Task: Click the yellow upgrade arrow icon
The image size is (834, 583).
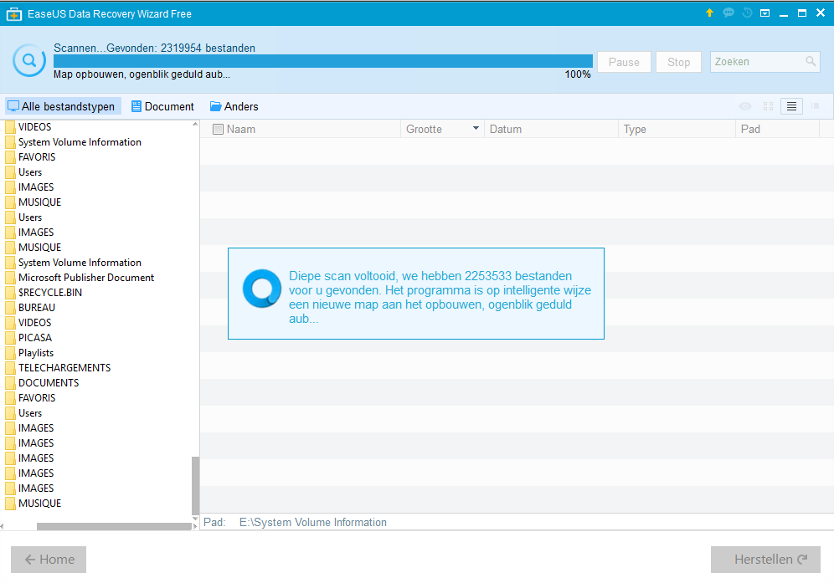Action: tap(710, 13)
